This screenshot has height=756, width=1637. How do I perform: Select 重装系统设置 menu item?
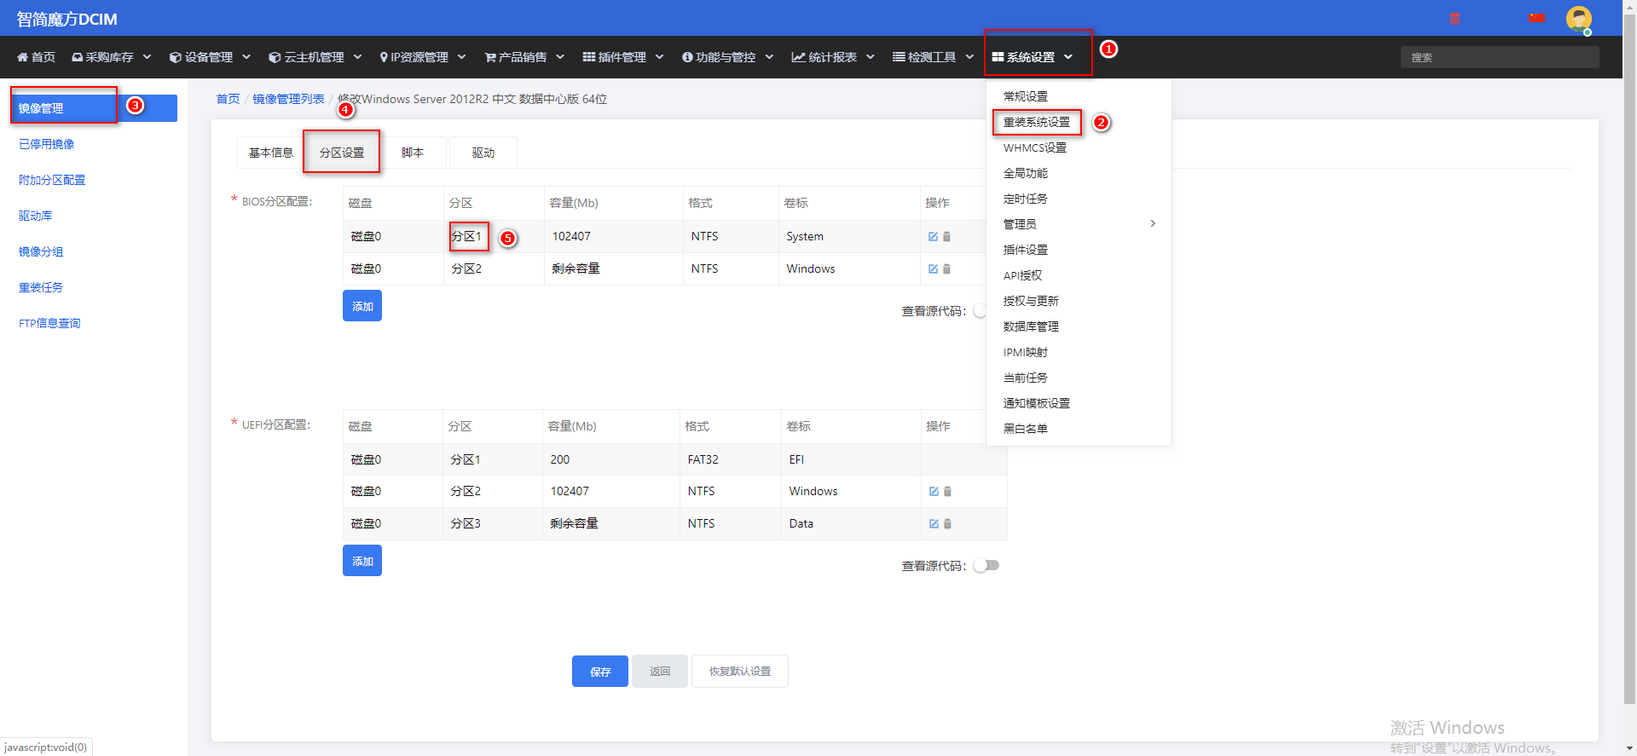tap(1037, 122)
